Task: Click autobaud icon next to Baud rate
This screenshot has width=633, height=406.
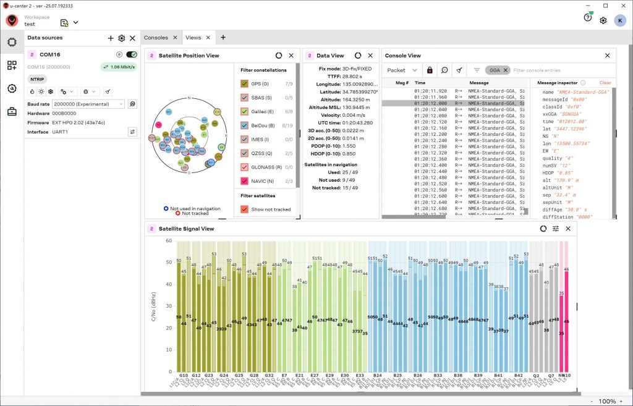Action: pos(132,104)
